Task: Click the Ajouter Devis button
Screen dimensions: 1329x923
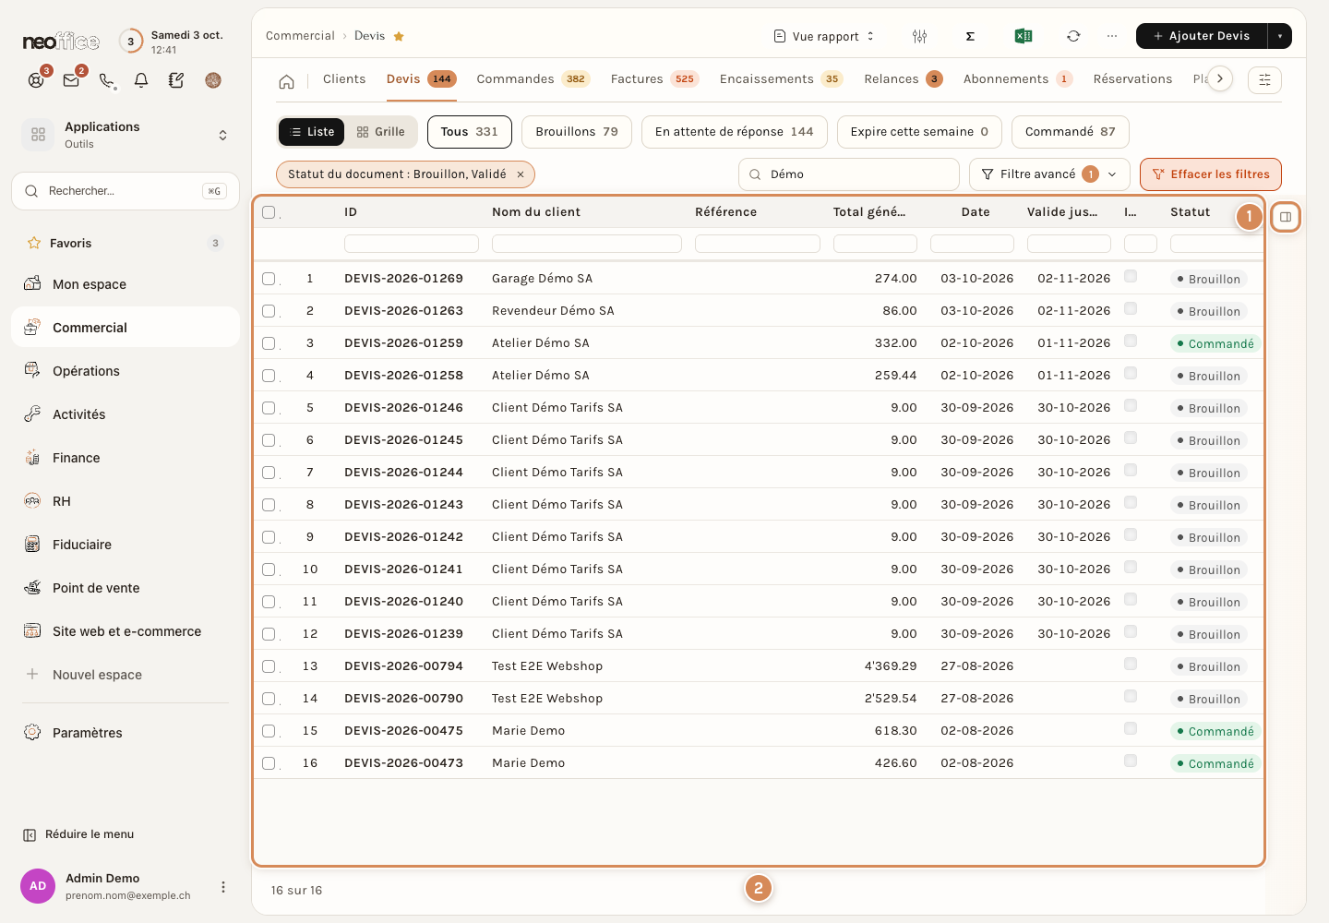Action: 1202,36
